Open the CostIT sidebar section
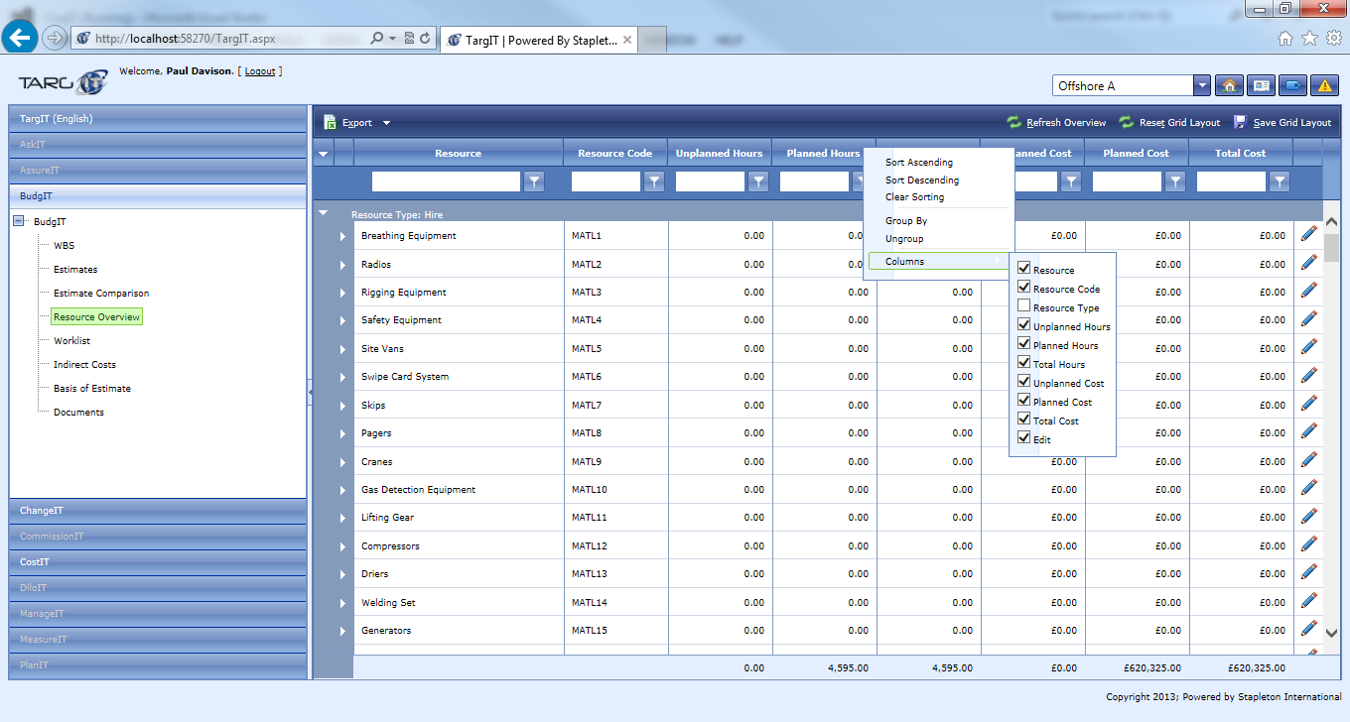 158,562
